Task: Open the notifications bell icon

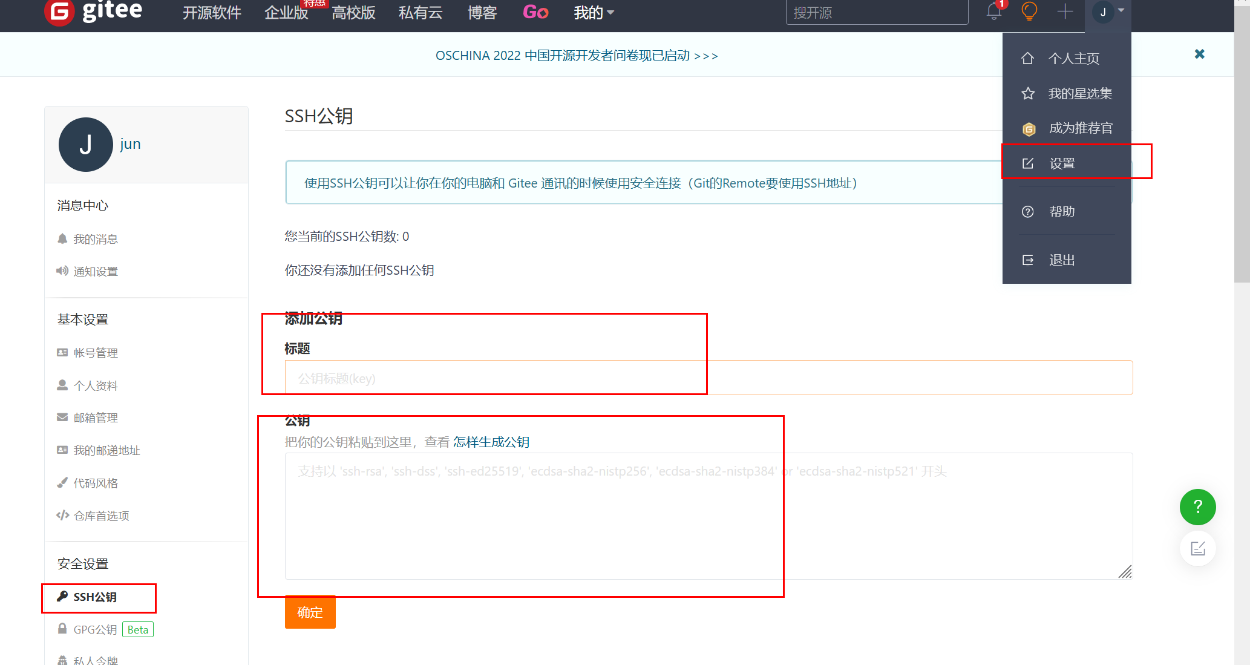Action: [x=993, y=11]
